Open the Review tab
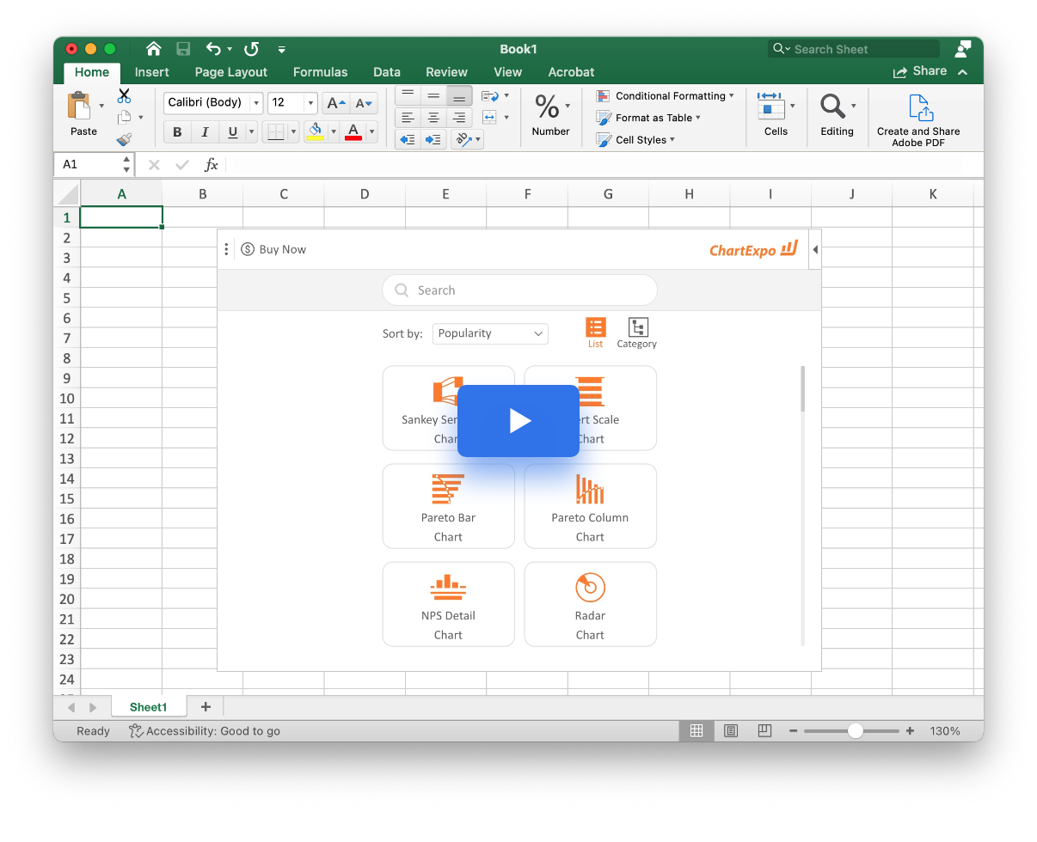This screenshot has height=842, width=1037. click(x=447, y=72)
